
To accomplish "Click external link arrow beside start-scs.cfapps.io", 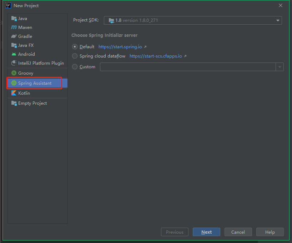I will coord(185,56).
